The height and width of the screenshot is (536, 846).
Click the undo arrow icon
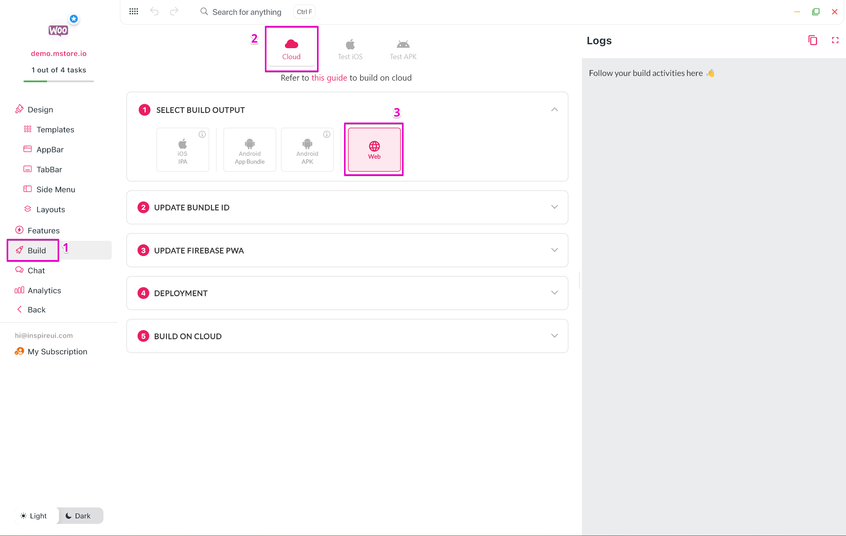point(154,12)
